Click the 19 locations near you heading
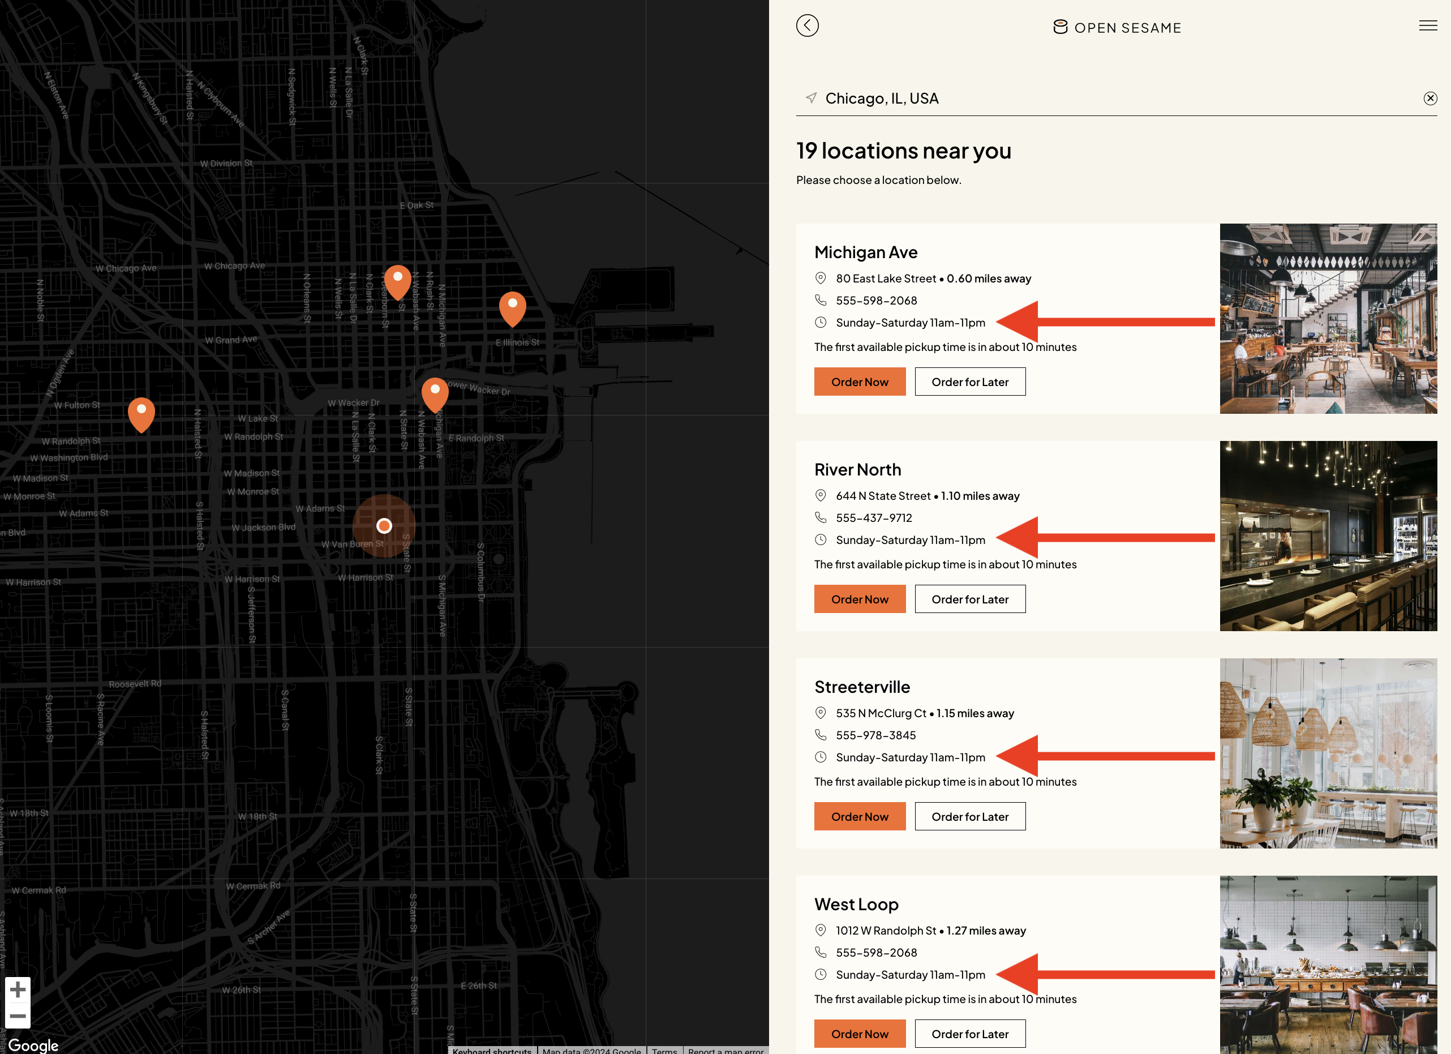1451x1054 pixels. [903, 151]
